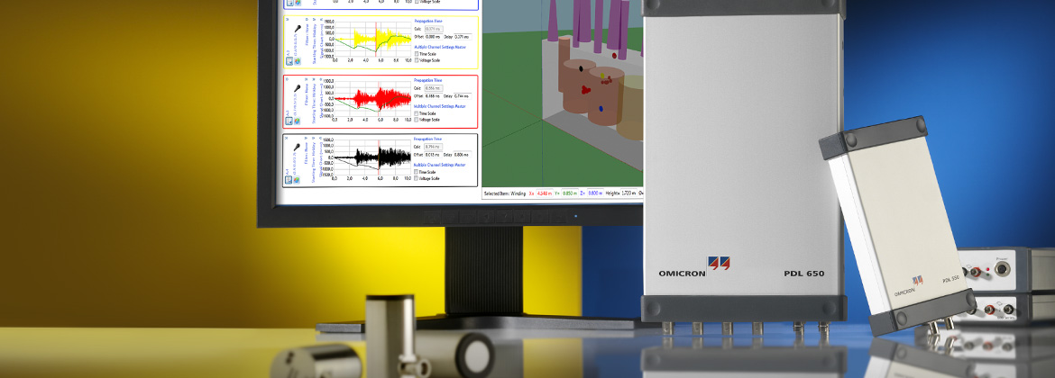Enable Voltage Scale in the red channel panel

pos(416,120)
